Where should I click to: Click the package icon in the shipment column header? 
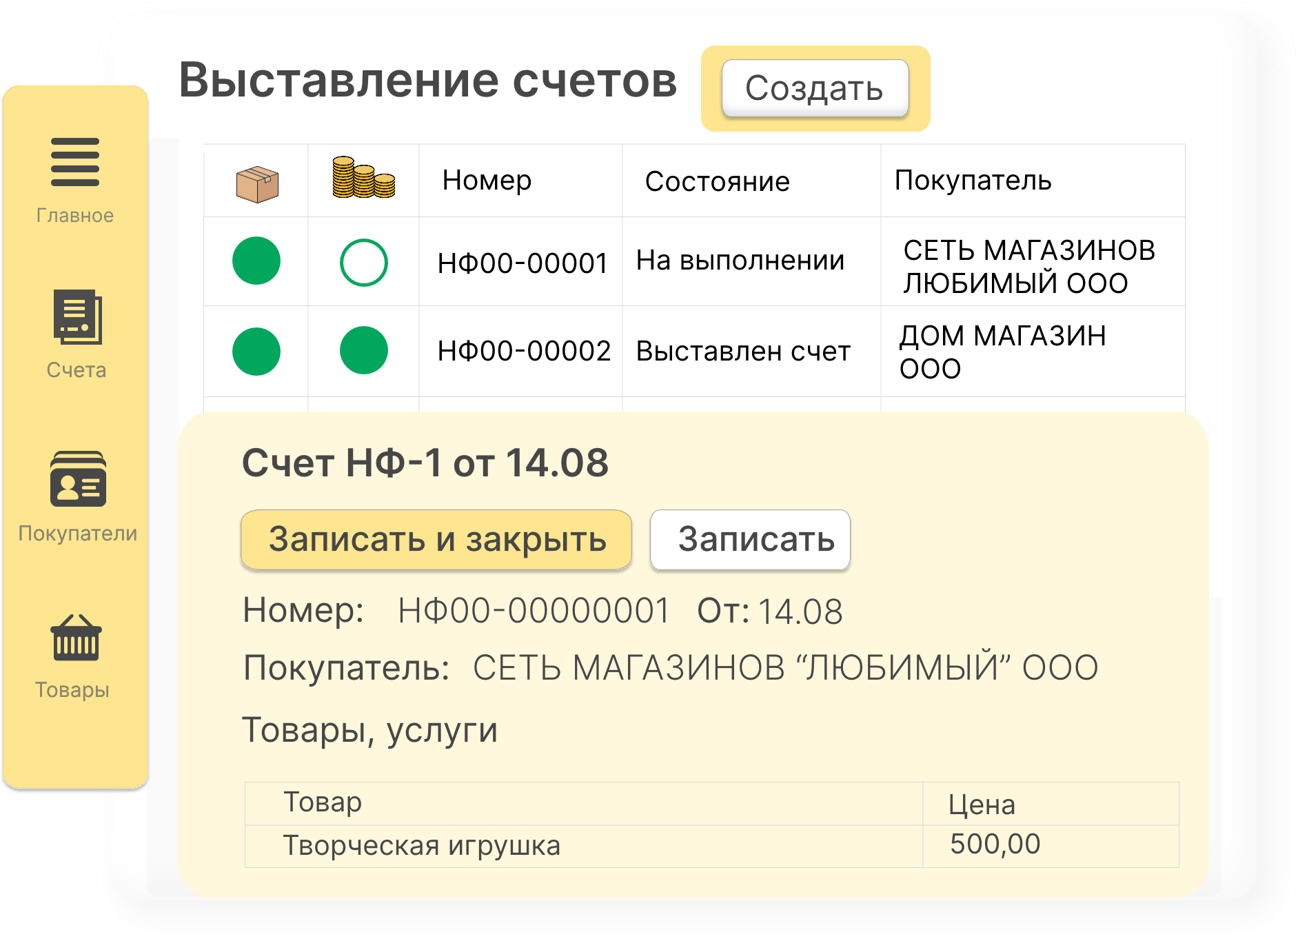coord(256,181)
